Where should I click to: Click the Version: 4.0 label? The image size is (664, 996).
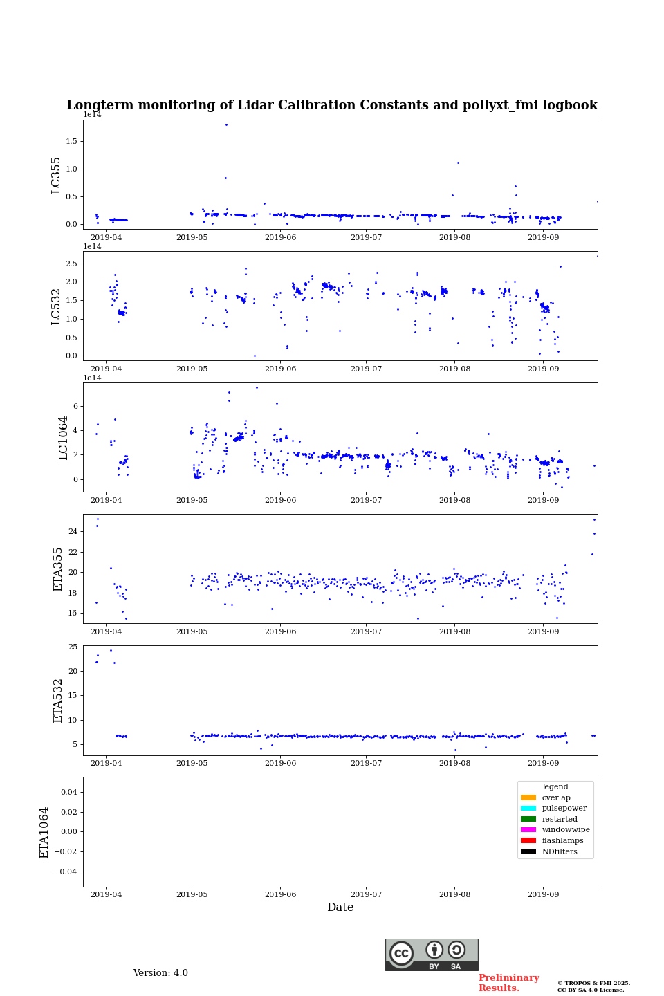tap(160, 973)
